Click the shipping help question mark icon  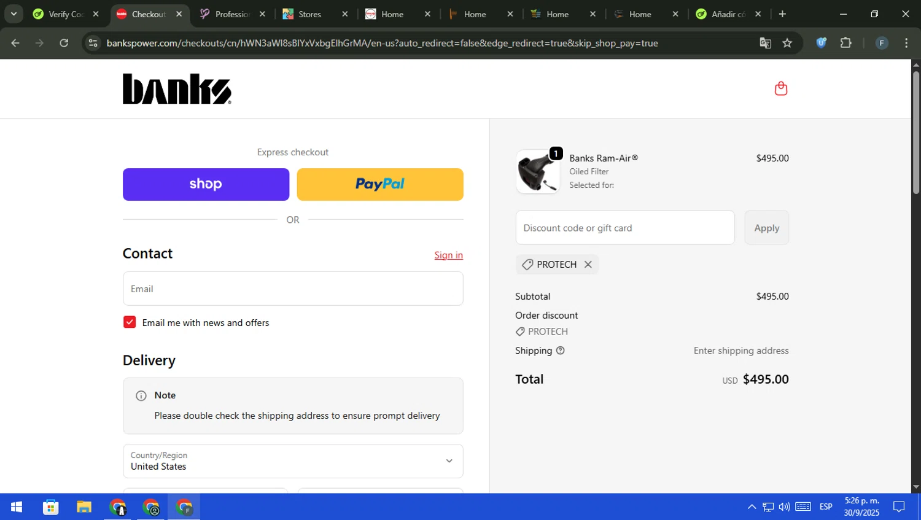pyautogui.click(x=560, y=351)
